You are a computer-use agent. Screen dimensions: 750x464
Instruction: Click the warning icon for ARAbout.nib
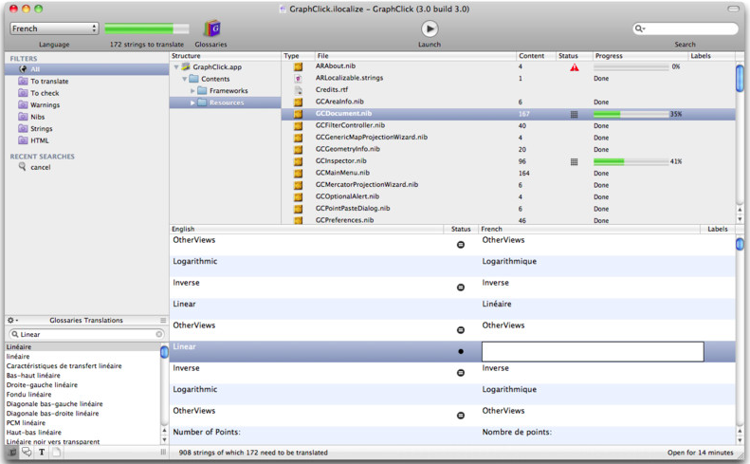[574, 67]
